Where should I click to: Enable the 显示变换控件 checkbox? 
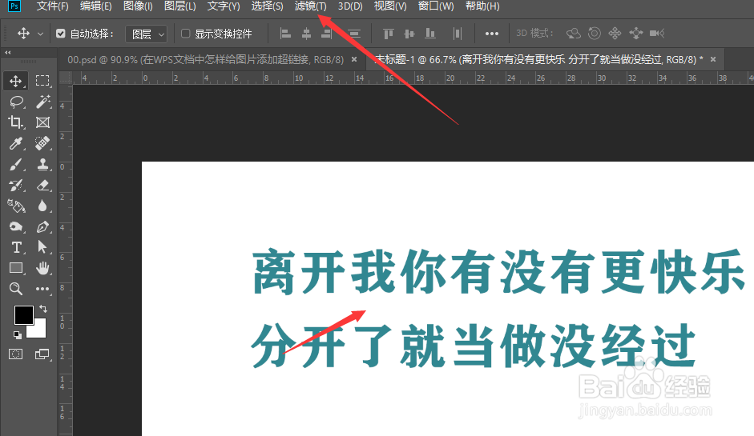tap(185, 34)
